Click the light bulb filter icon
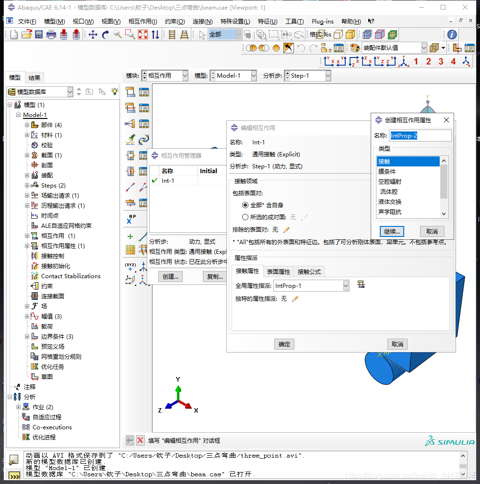Viewport: 480px width, 484px height. click(x=115, y=91)
